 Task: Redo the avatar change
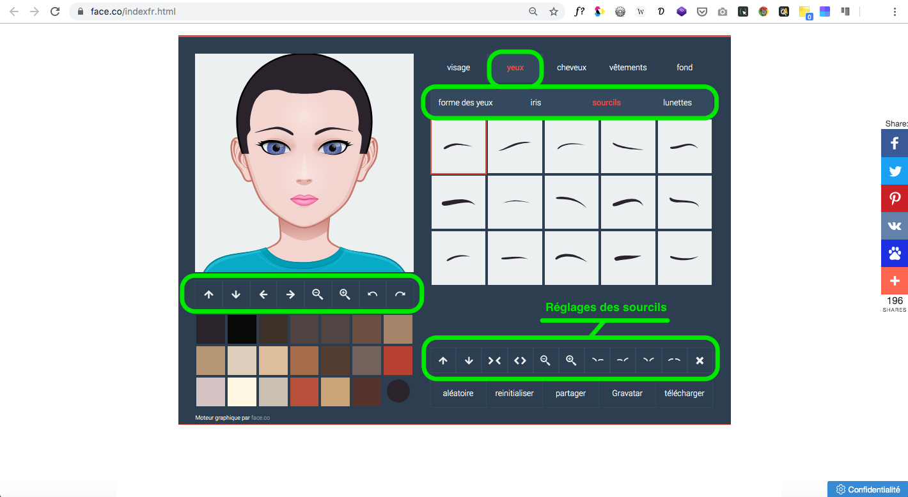400,294
